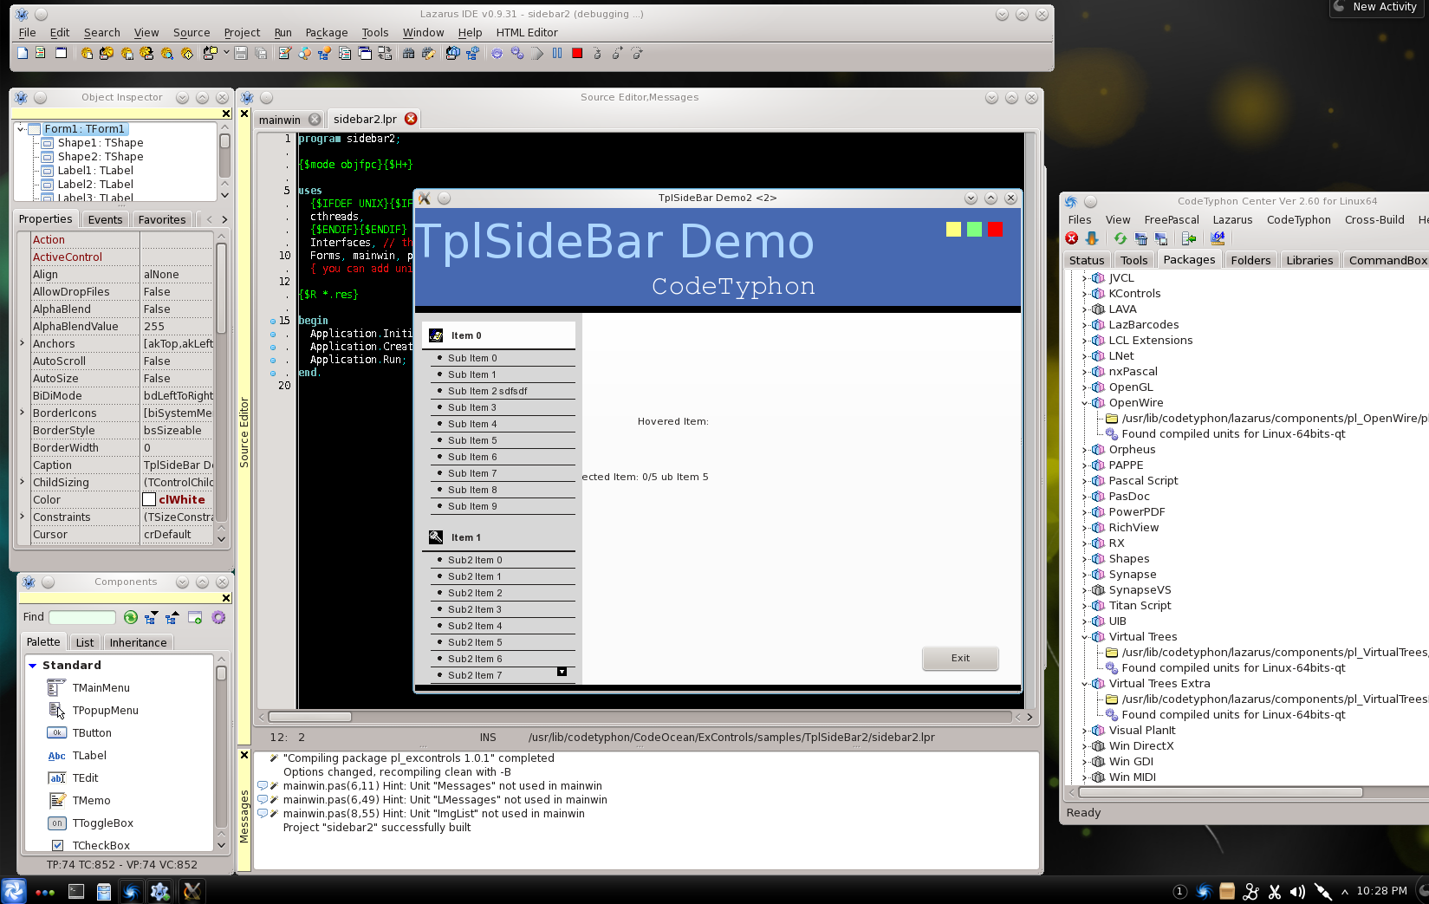Click the Build gear icon in Lazarus toolbar

tap(497, 53)
